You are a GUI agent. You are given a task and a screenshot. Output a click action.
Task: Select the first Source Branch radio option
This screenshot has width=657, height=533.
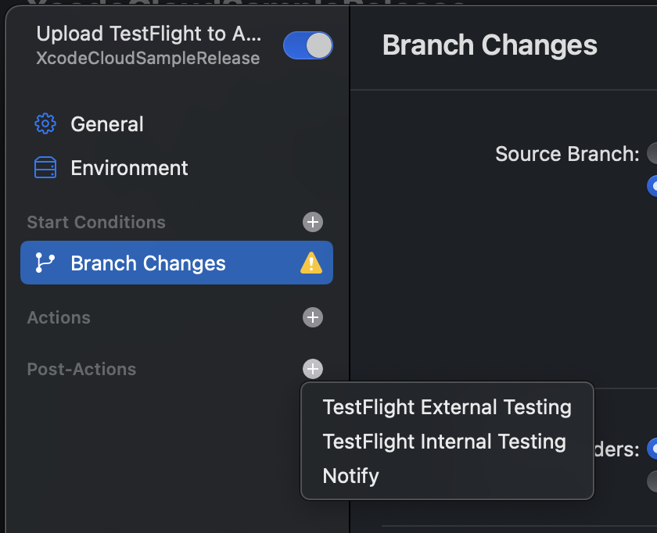click(x=652, y=153)
